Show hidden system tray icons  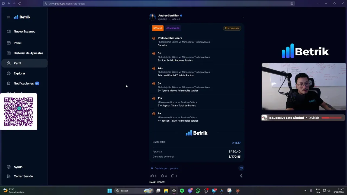pos(305,191)
